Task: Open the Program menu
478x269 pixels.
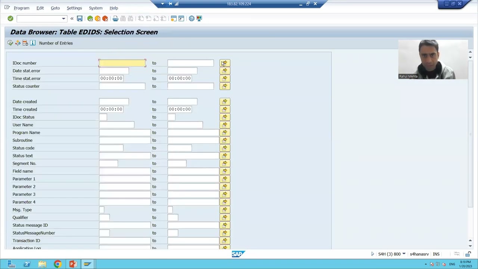Action: [x=21, y=8]
